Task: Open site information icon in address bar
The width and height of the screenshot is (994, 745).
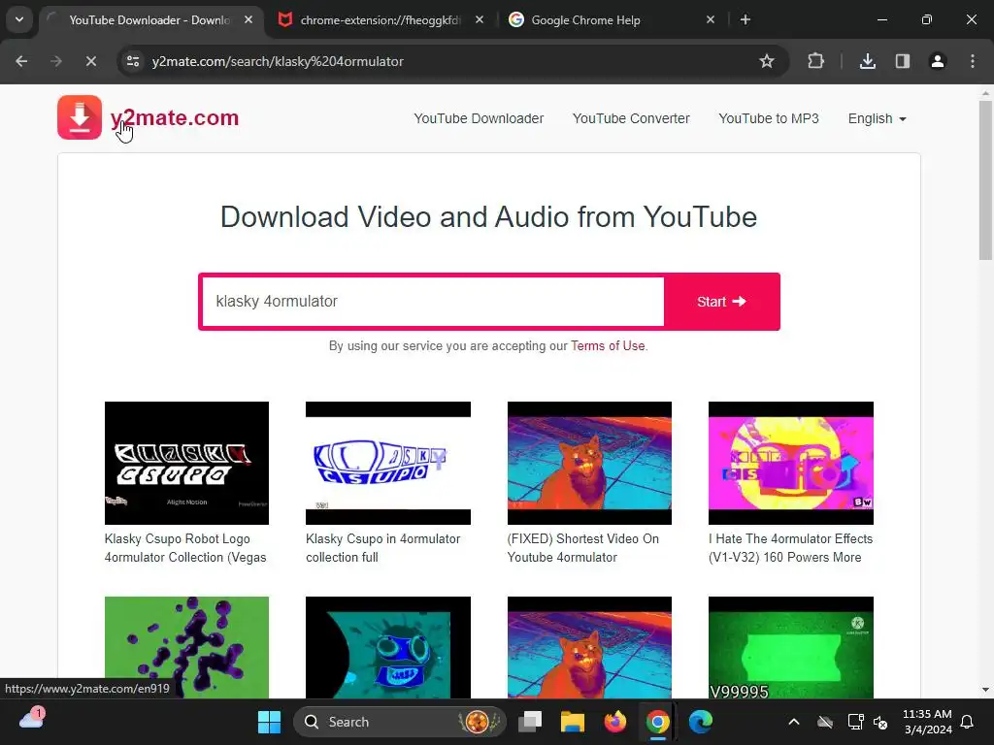Action: (x=133, y=61)
